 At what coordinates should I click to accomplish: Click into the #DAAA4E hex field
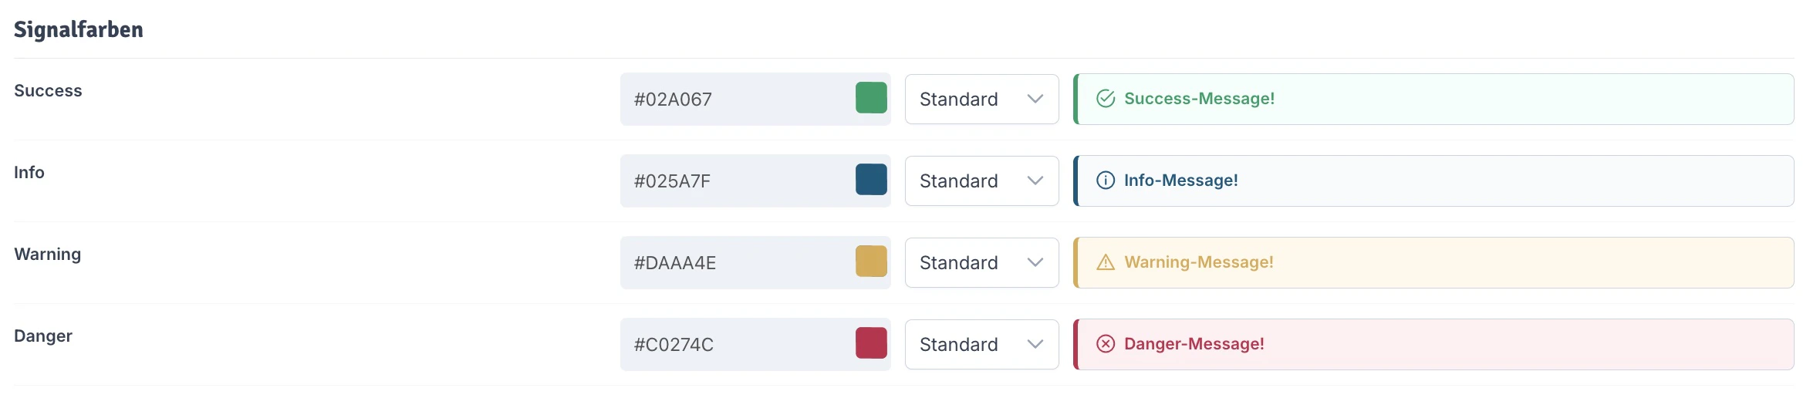[733, 263]
